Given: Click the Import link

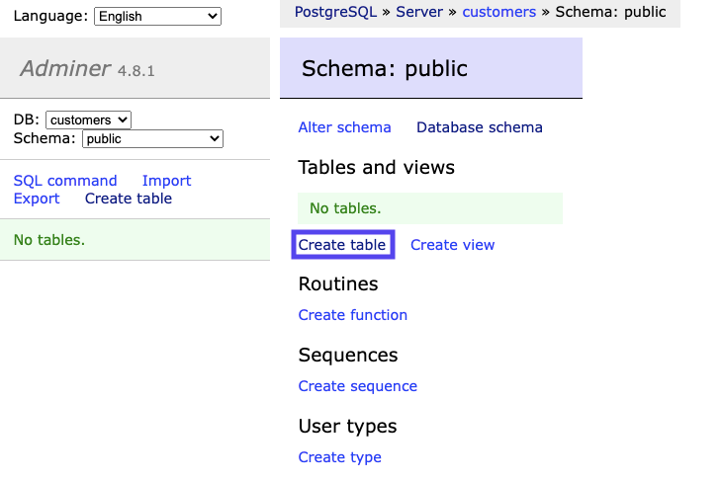Looking at the screenshot, I should click(x=166, y=181).
